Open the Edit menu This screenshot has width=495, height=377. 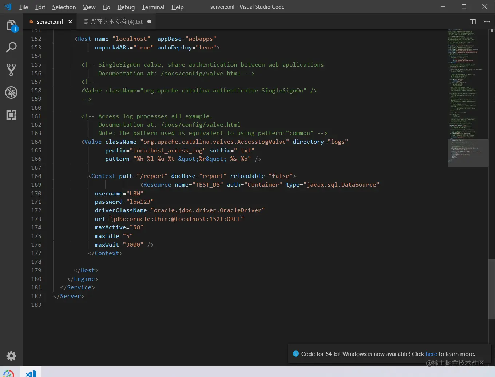[x=40, y=7]
